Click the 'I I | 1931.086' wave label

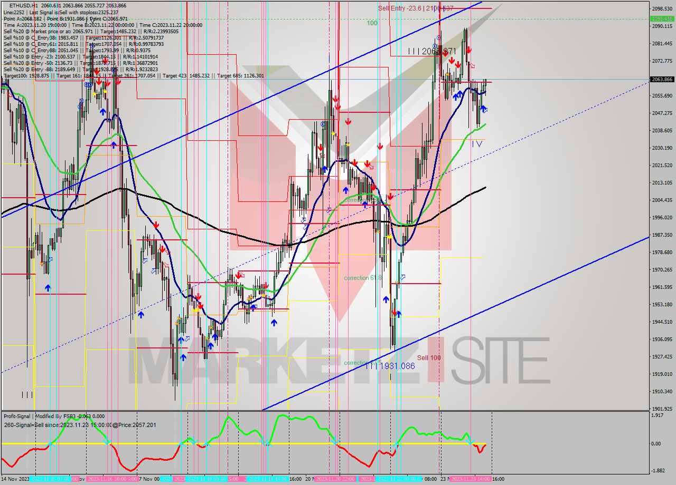click(390, 365)
